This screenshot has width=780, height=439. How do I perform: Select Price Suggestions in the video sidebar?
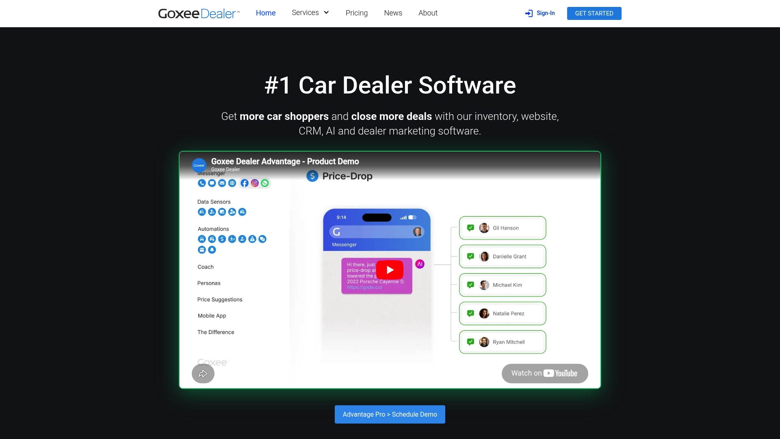coord(220,300)
